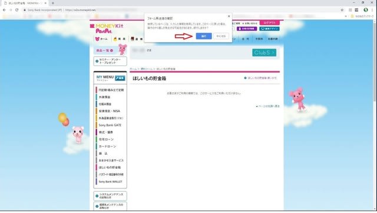Click the second breadcrumb link above the page title

coord(147,69)
